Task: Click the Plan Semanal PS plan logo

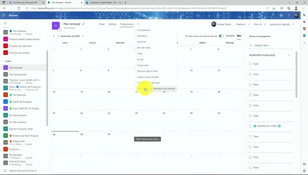Action: point(56,26)
